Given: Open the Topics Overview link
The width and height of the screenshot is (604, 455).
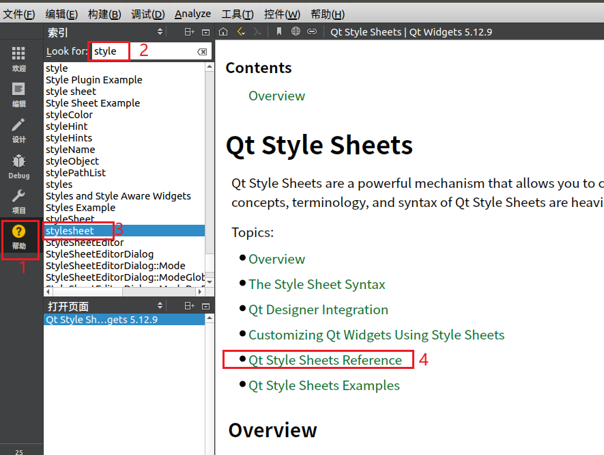Looking at the screenshot, I should [276, 259].
